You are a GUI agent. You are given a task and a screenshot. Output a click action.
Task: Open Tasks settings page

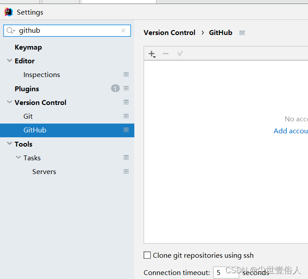click(32, 158)
